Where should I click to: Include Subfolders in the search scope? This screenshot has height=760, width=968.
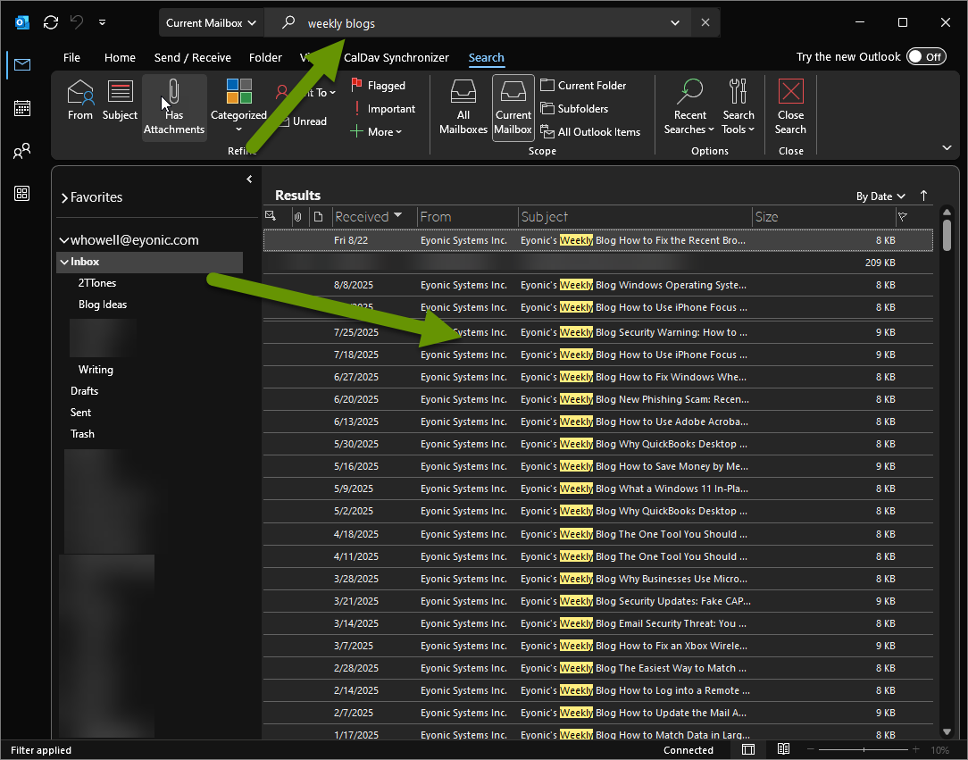tap(575, 109)
